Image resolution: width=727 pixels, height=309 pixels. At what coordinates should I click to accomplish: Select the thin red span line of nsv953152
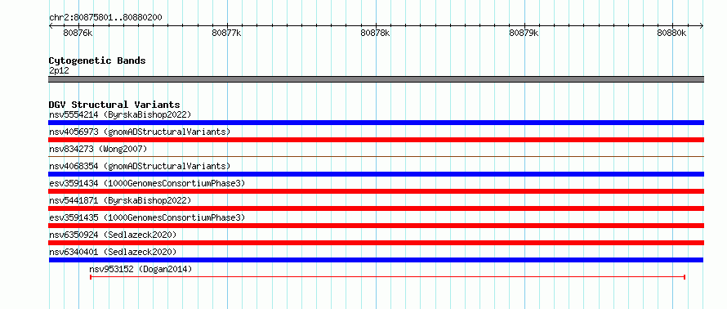(x=388, y=277)
